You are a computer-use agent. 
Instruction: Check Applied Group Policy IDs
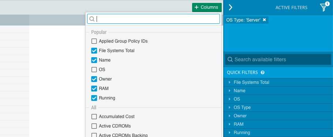(94, 41)
